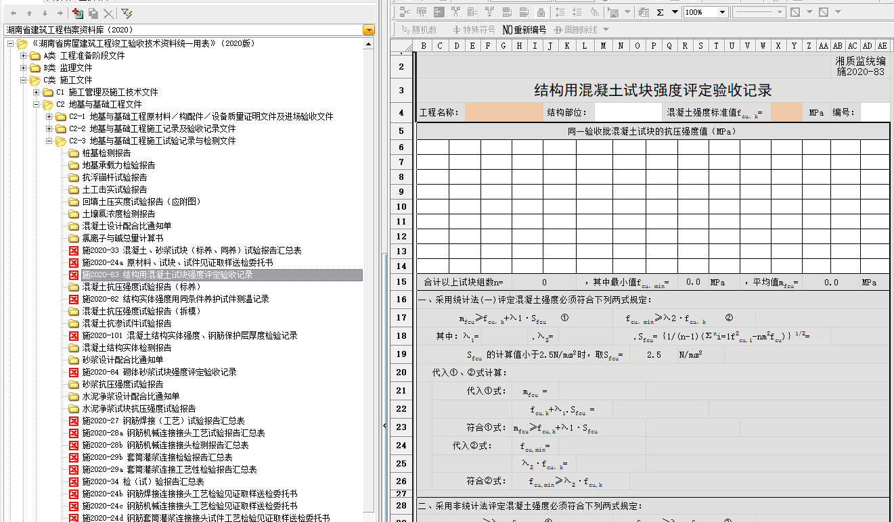Click the up arrow icon in tree toolbar
Viewport: 894px width, 522px height.
[x=29, y=13]
